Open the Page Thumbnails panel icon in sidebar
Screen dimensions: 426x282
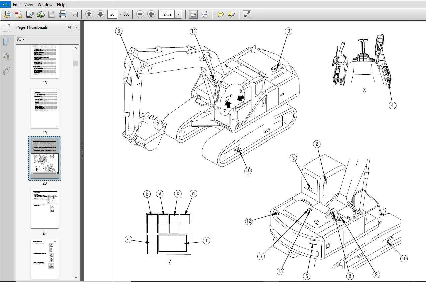(6, 27)
